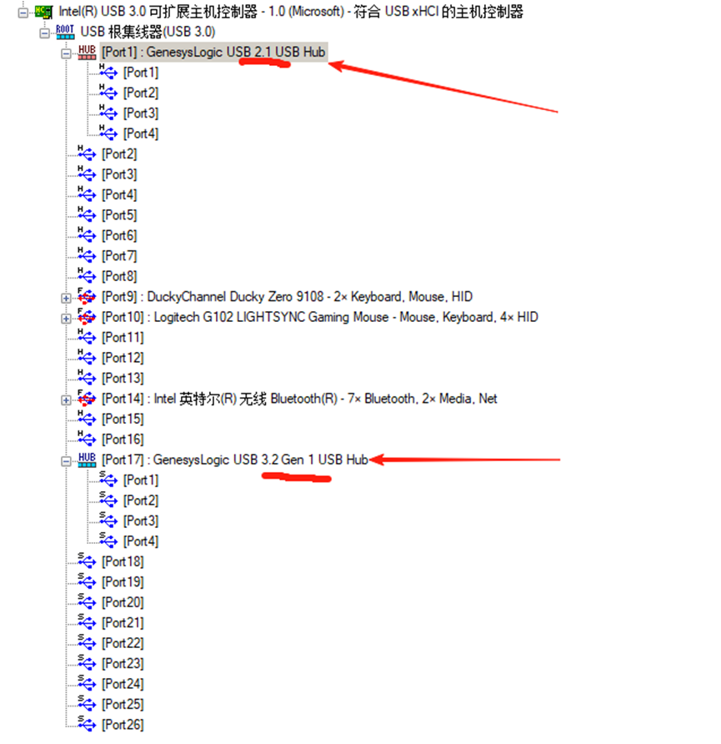Select the root Port8 tree item
This screenshot has width=721, height=744.
pos(119,277)
